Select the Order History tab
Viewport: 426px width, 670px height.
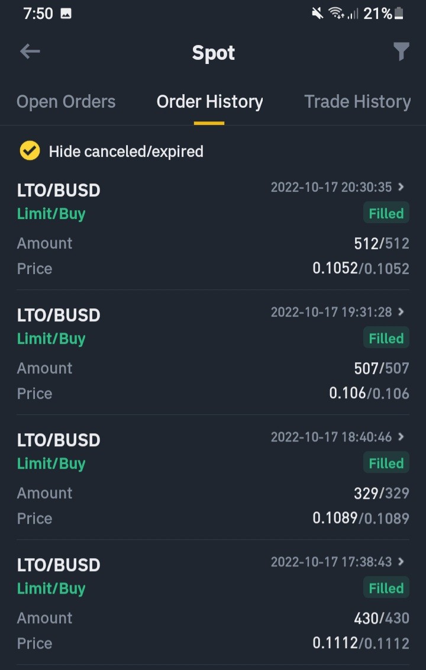pos(209,102)
